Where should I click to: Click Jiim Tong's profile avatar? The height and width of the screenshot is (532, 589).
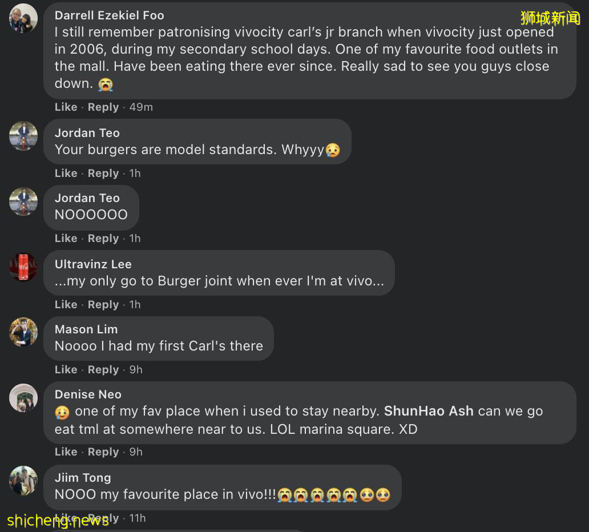click(x=23, y=481)
